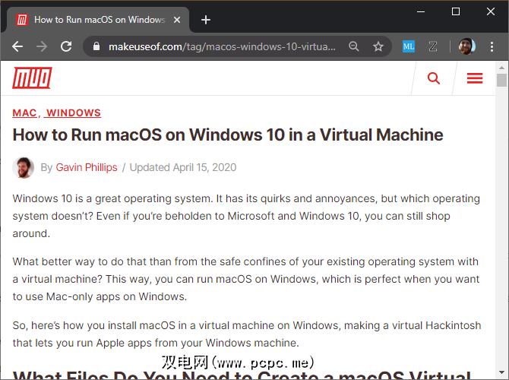Image resolution: width=509 pixels, height=380 pixels.
Task: Click the padlock site info icon
Action: [96, 46]
